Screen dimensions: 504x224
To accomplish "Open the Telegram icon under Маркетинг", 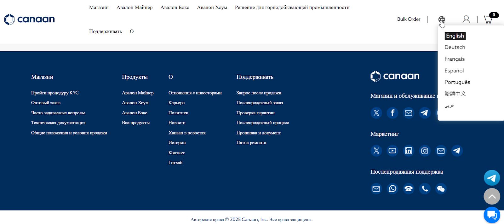I will [x=457, y=151].
